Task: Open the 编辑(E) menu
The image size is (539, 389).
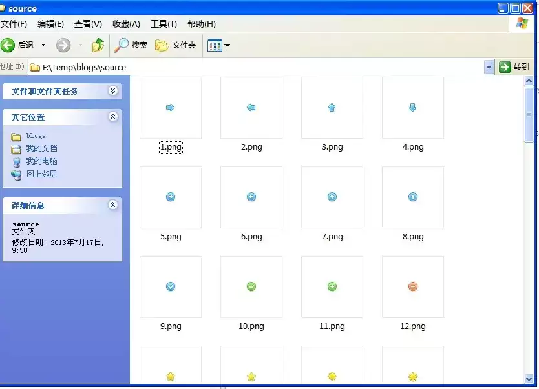Action: tap(50, 24)
